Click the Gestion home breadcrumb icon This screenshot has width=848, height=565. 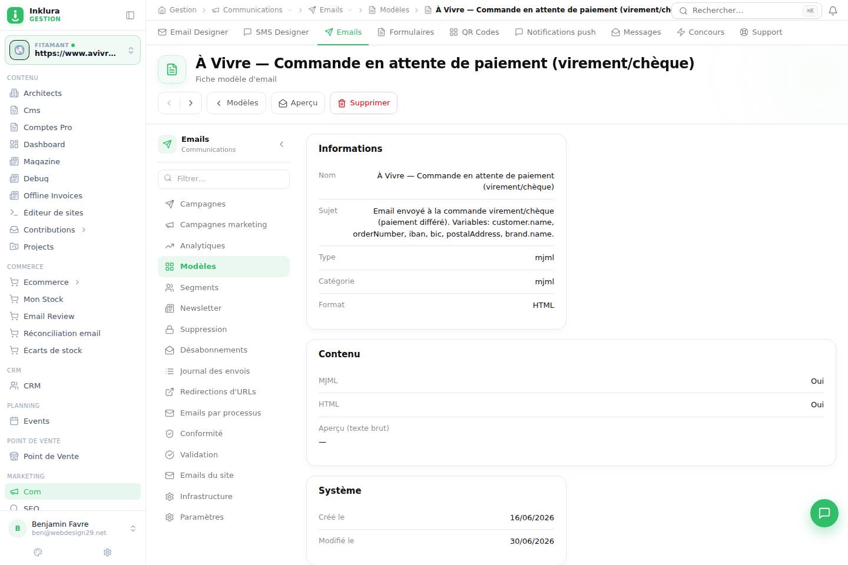[162, 10]
